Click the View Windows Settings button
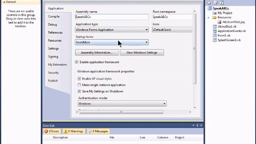Viewport: 256px width, 144px height. (x=142, y=52)
